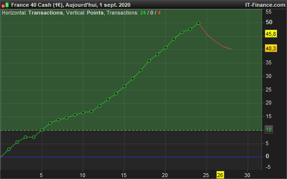Click the data point at transaction 15
Screen dimensions: 287x179
click(124, 87)
